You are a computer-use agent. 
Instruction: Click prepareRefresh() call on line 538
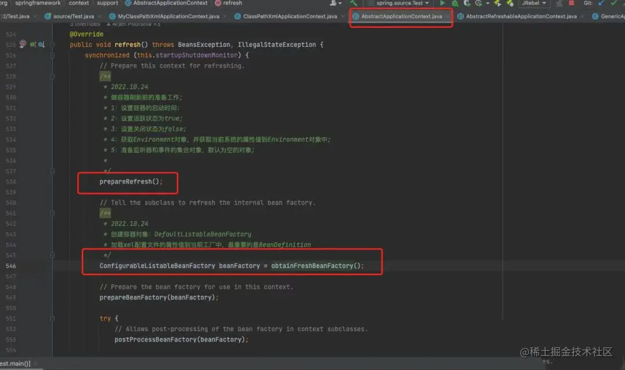point(131,181)
